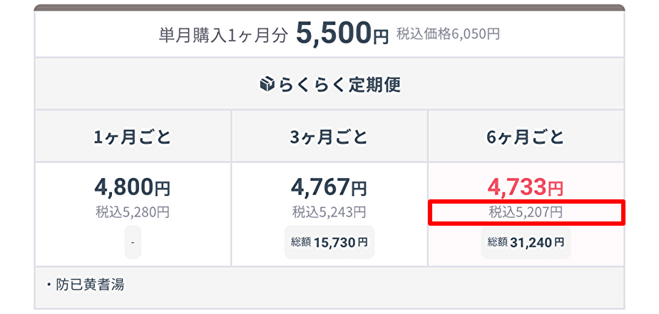The width and height of the screenshot is (659, 314).
Task: Click the 税込価格6,050円 label
Action: 448,34
